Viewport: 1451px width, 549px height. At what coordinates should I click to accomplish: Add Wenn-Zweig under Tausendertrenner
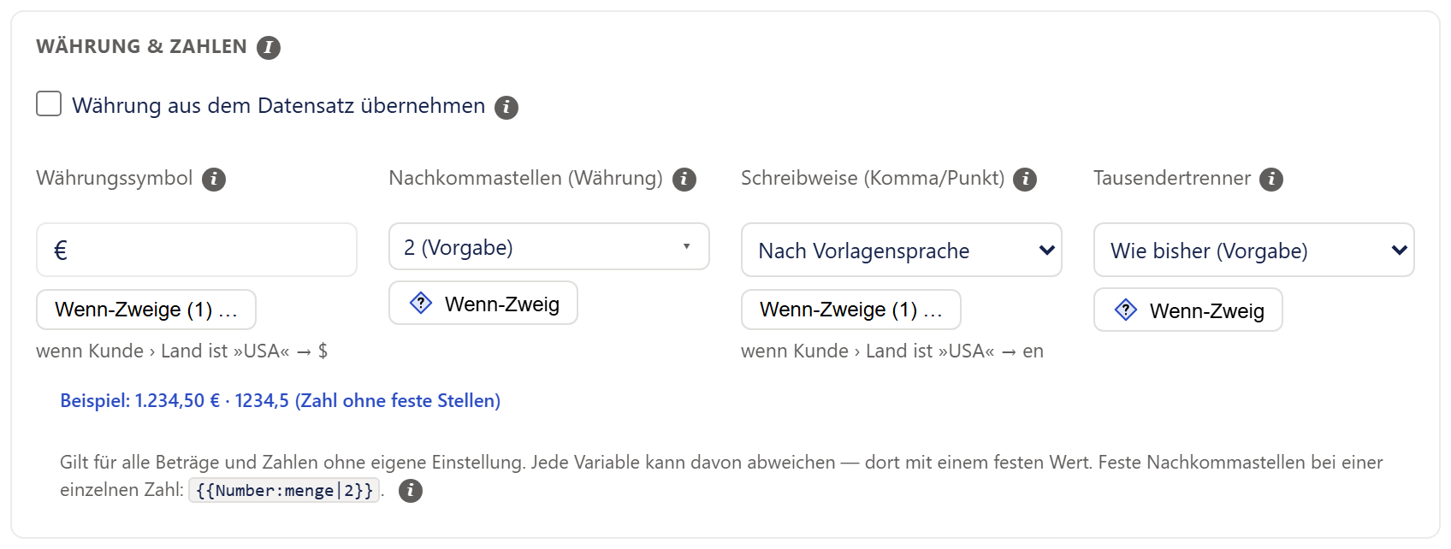[1188, 310]
